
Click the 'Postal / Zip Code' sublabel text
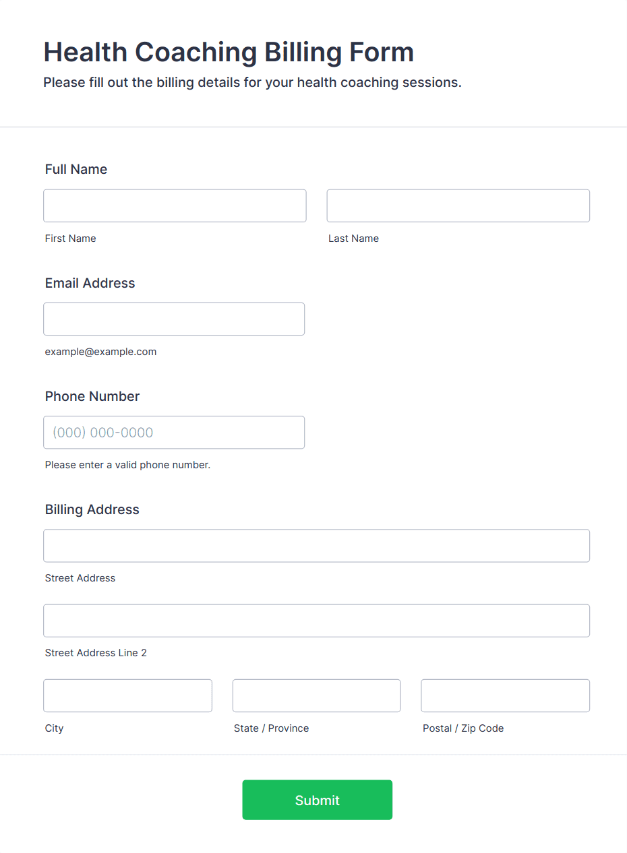coord(463,728)
